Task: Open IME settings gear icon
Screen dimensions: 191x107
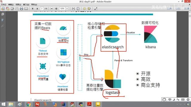Action: click(188, 100)
